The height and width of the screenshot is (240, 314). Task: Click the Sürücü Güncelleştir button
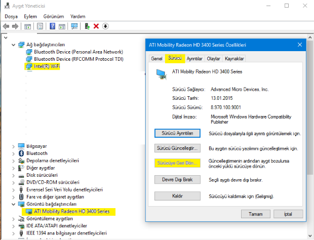[x=177, y=148]
